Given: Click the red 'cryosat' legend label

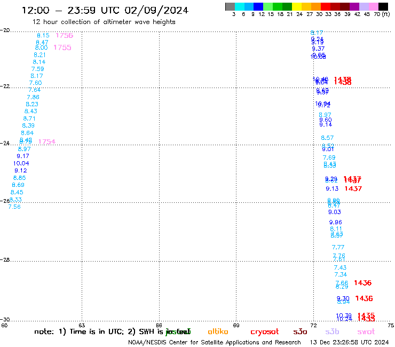Looking at the screenshot, I should pyautogui.click(x=265, y=332).
